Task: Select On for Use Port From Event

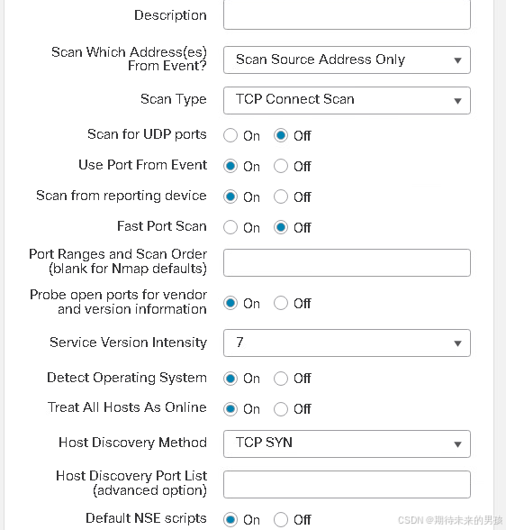Action: (x=230, y=166)
